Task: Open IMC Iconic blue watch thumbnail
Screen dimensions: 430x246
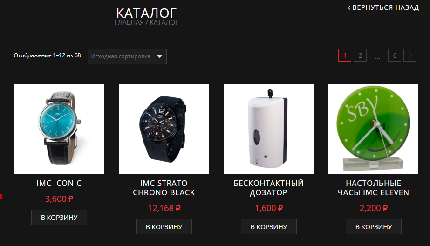Action: 59,129
